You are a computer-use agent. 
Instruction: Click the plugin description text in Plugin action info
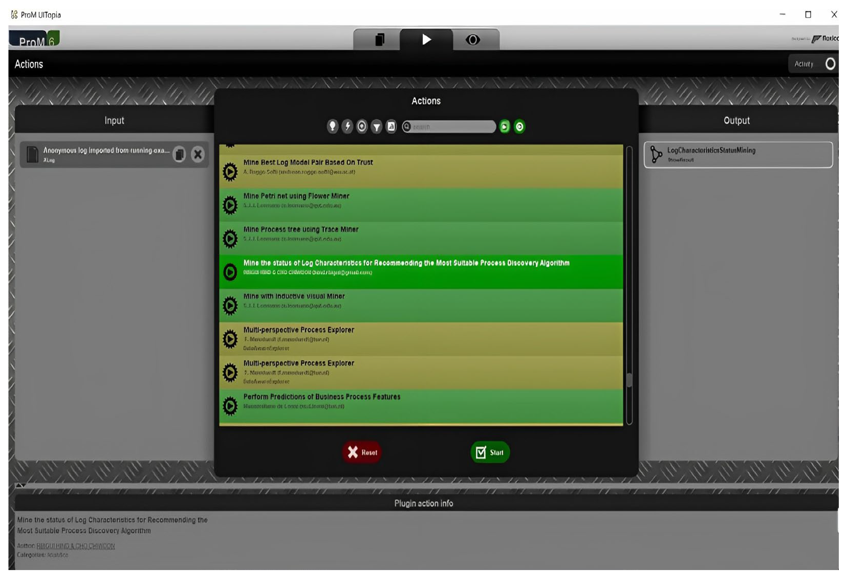[113, 525]
